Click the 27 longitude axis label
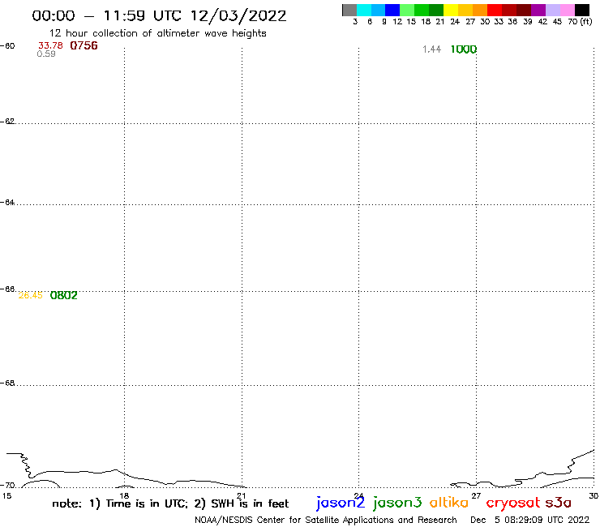 476,496
